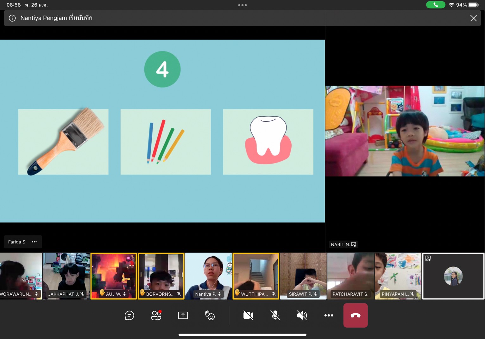This screenshot has height=339, width=485.
Task: Toggle the speaker audio on
Action: click(x=302, y=316)
